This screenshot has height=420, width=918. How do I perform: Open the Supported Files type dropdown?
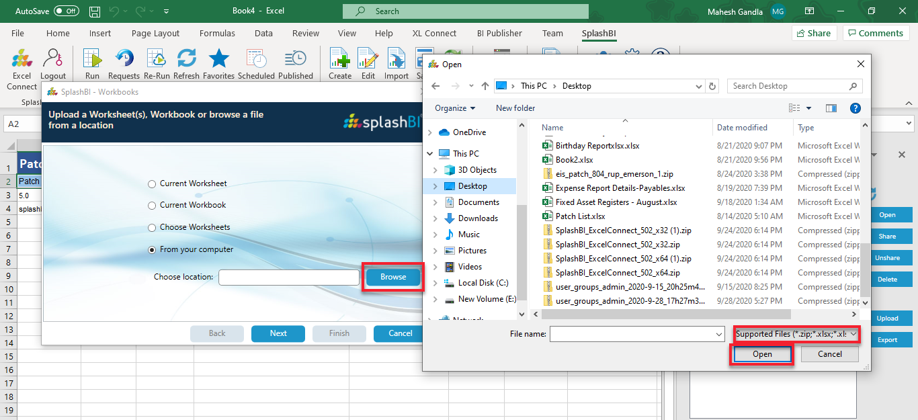pyautogui.click(x=796, y=334)
